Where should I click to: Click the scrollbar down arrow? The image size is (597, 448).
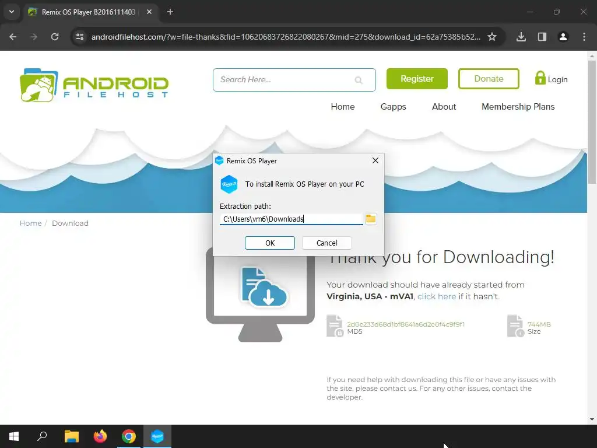pyautogui.click(x=592, y=419)
